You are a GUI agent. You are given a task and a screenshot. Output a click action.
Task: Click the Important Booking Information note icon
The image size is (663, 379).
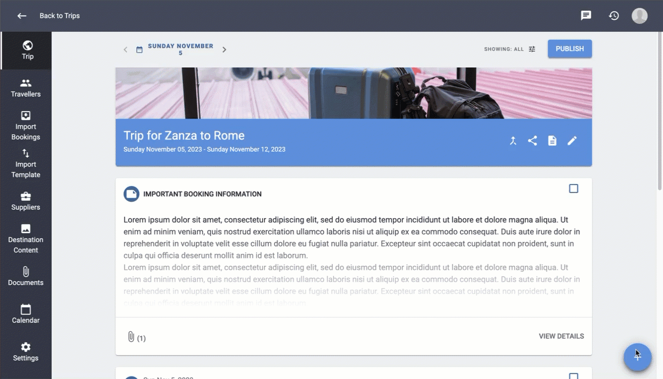[x=132, y=194]
